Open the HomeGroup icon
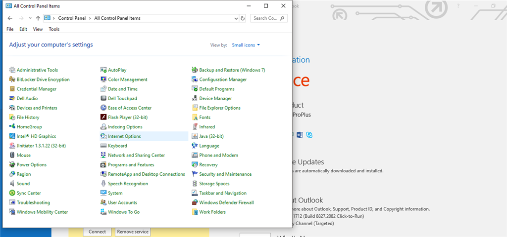 click(12, 127)
